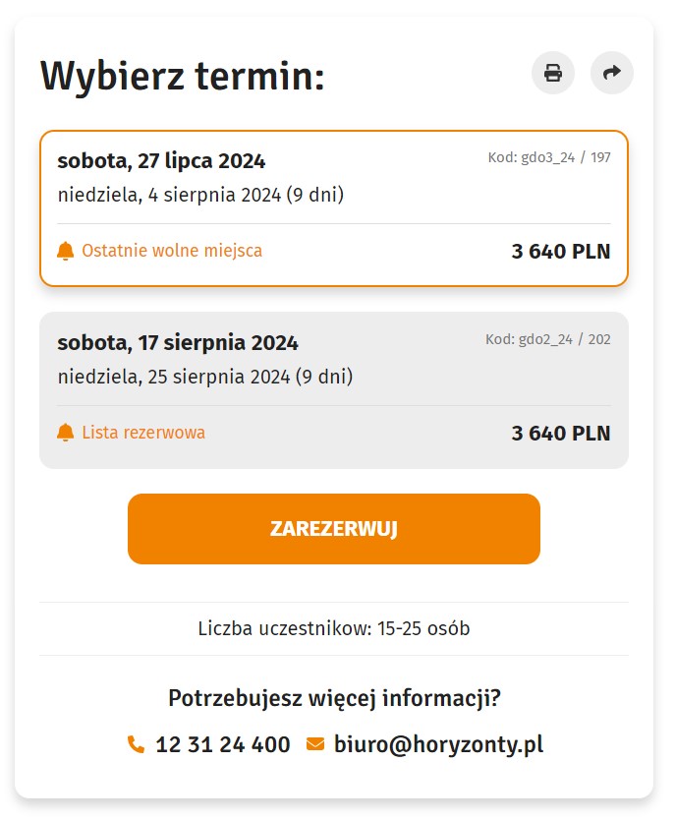The width and height of the screenshot is (675, 821).
Task: Click Liczba uczestników: 15-25 osób text
Action: coord(334,628)
